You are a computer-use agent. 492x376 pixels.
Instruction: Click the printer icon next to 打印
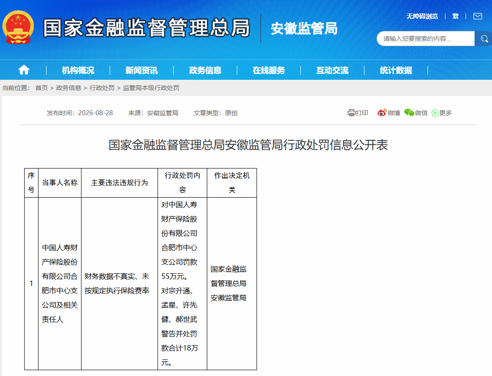pos(351,113)
